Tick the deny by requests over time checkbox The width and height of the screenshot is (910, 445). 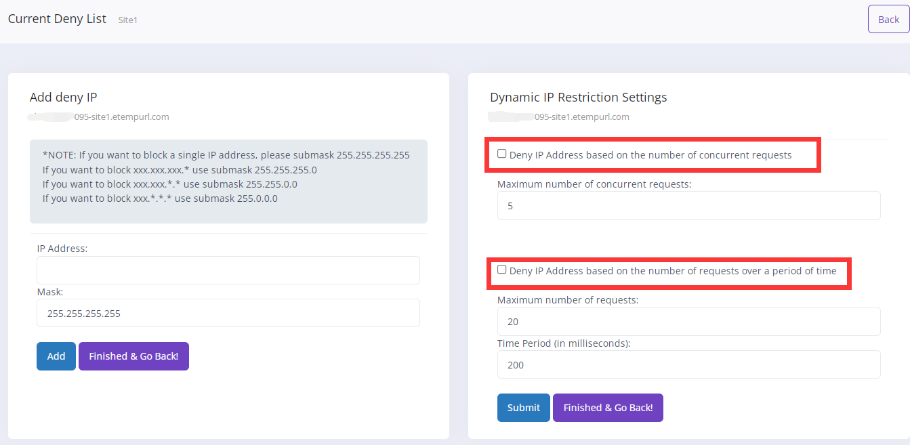(x=502, y=270)
